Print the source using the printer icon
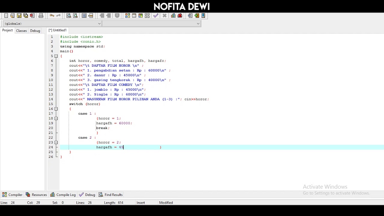Image resolution: width=384 pixels, height=216 pixels. 41,16
